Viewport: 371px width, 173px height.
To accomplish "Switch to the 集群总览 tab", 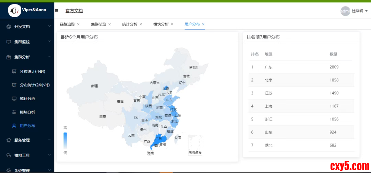I will click(98, 24).
